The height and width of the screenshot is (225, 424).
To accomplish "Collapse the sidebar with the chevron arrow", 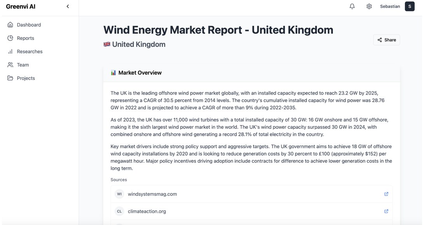I will point(68,7).
